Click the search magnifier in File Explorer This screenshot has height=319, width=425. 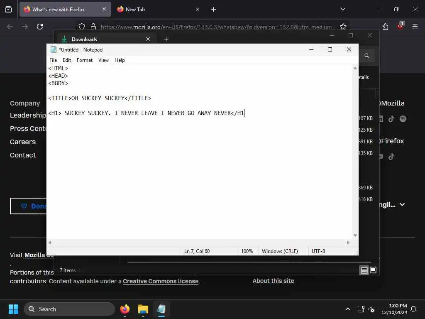[367, 56]
